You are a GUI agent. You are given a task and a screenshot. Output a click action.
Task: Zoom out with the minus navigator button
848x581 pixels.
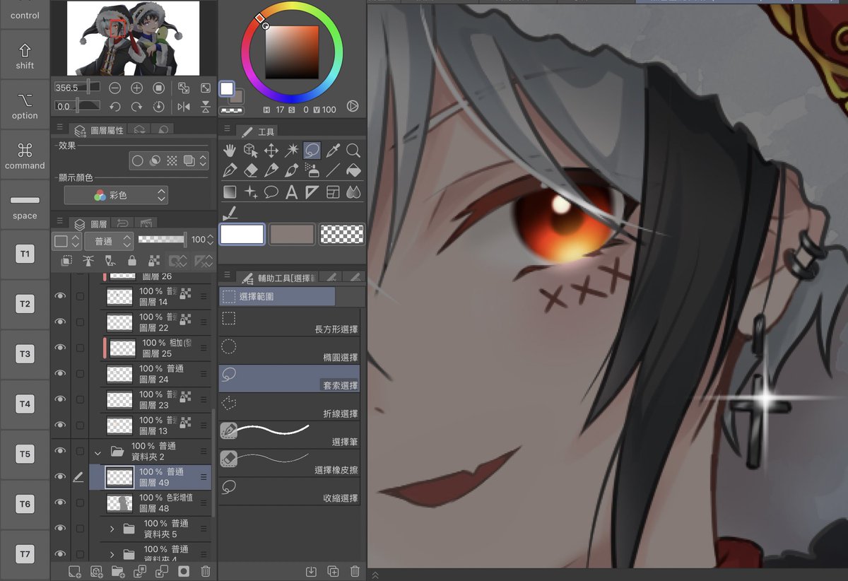click(114, 88)
